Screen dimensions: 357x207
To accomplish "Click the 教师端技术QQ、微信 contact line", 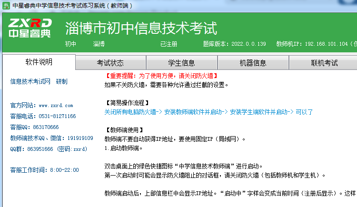I will pyautogui.click(x=51, y=138).
